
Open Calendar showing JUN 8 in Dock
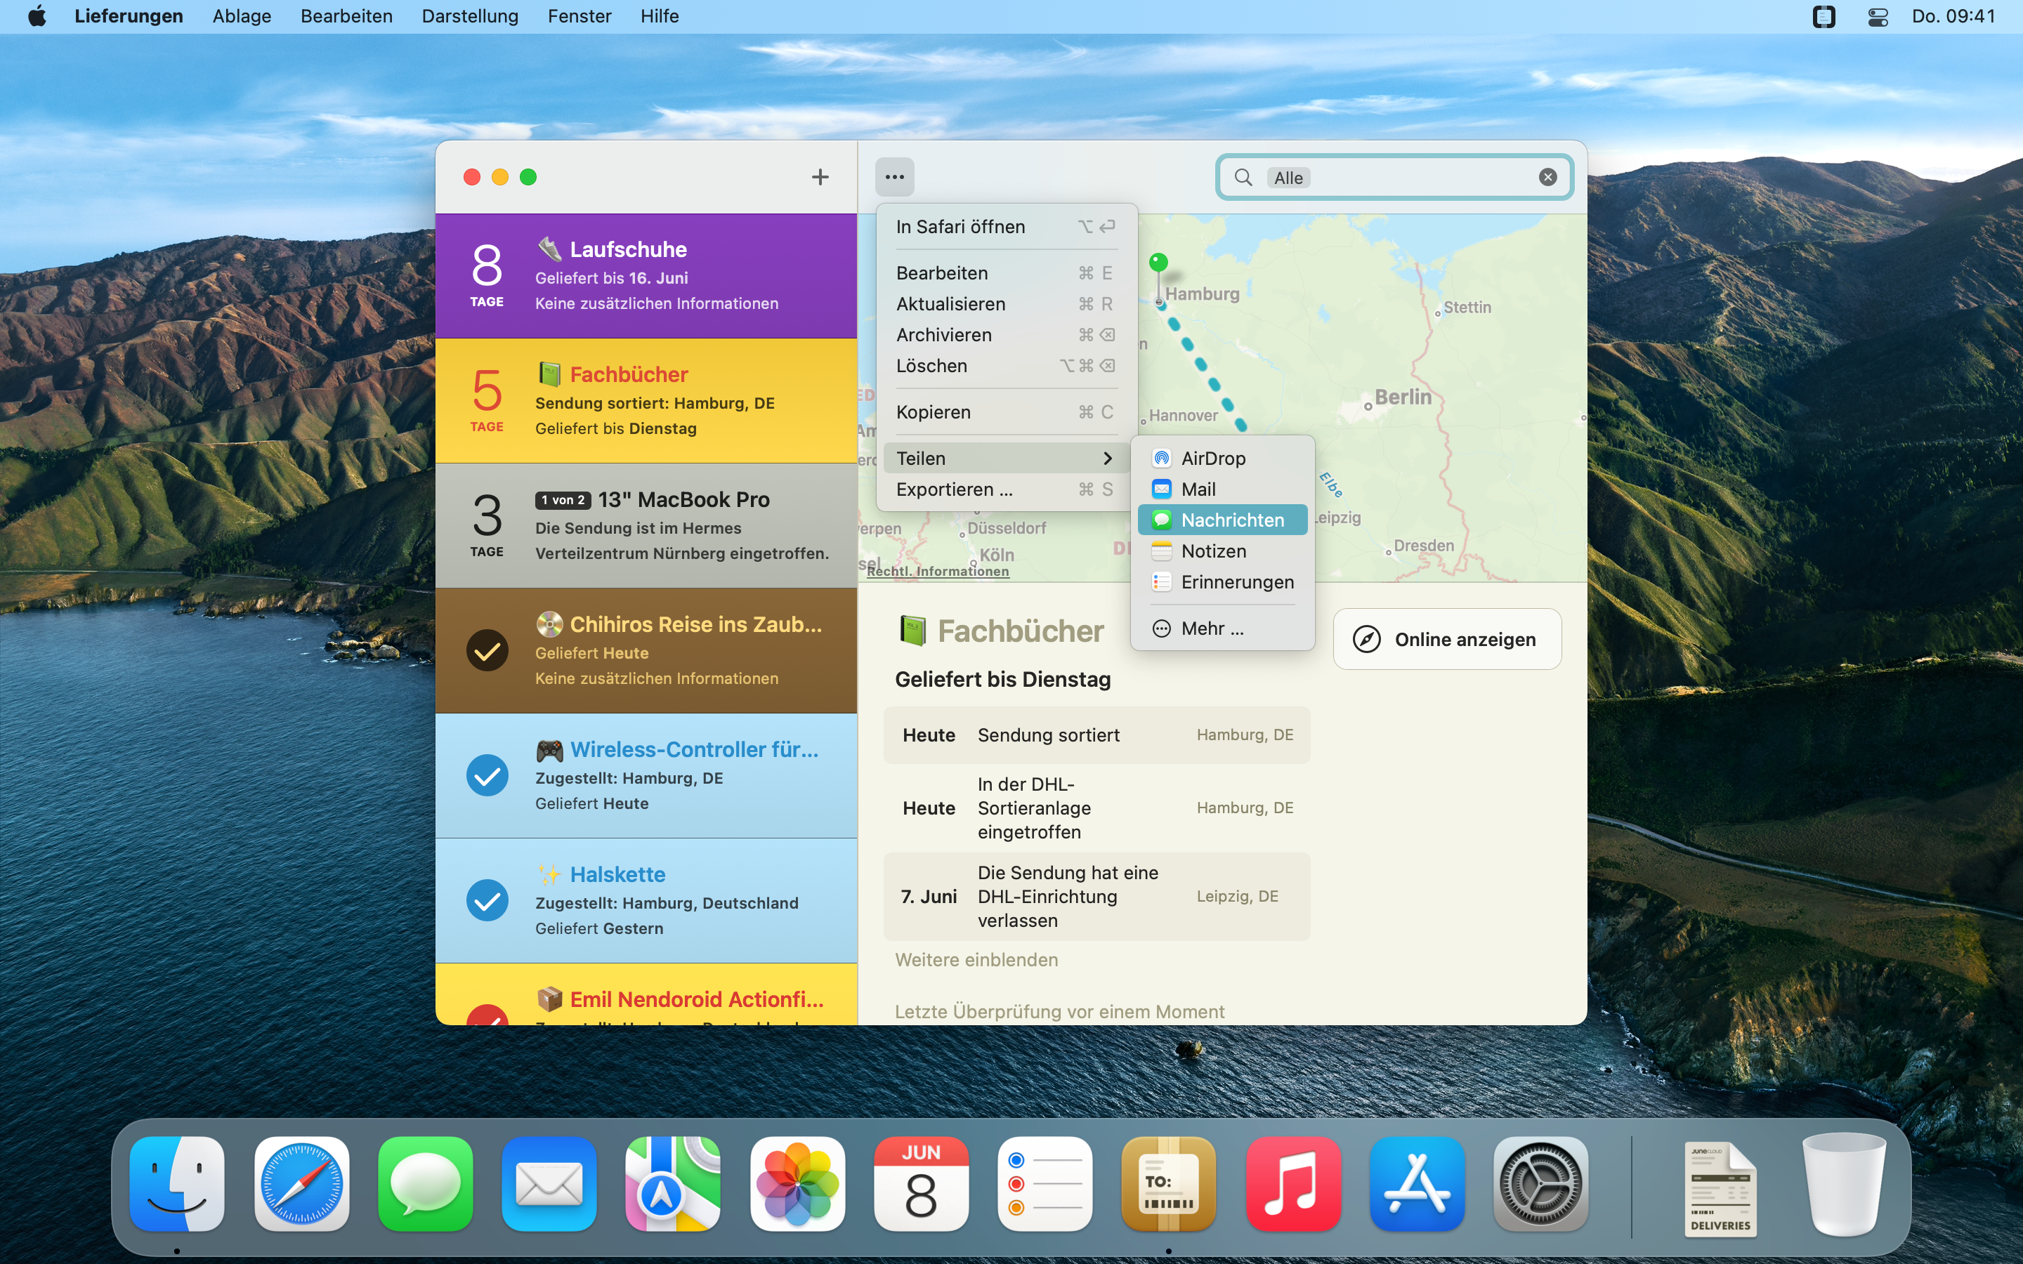tap(920, 1184)
